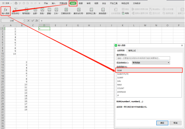
Task: Select the 公式 ribbon tab
Action: (x=73, y=3)
